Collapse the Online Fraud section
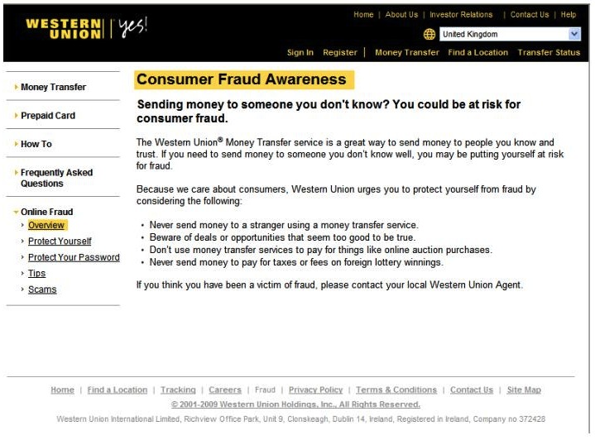Image resolution: width=595 pixels, height=440 pixels. coord(46,212)
